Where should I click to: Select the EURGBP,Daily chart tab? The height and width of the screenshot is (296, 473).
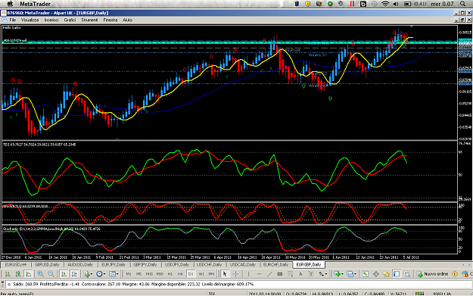(x=308, y=265)
